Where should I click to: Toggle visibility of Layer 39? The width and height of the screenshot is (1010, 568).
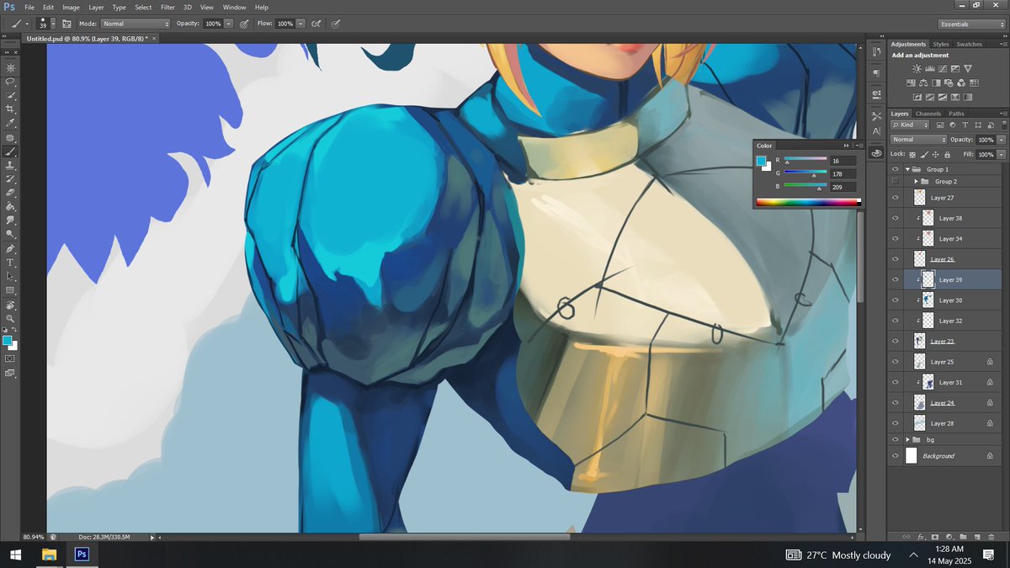[x=896, y=279]
